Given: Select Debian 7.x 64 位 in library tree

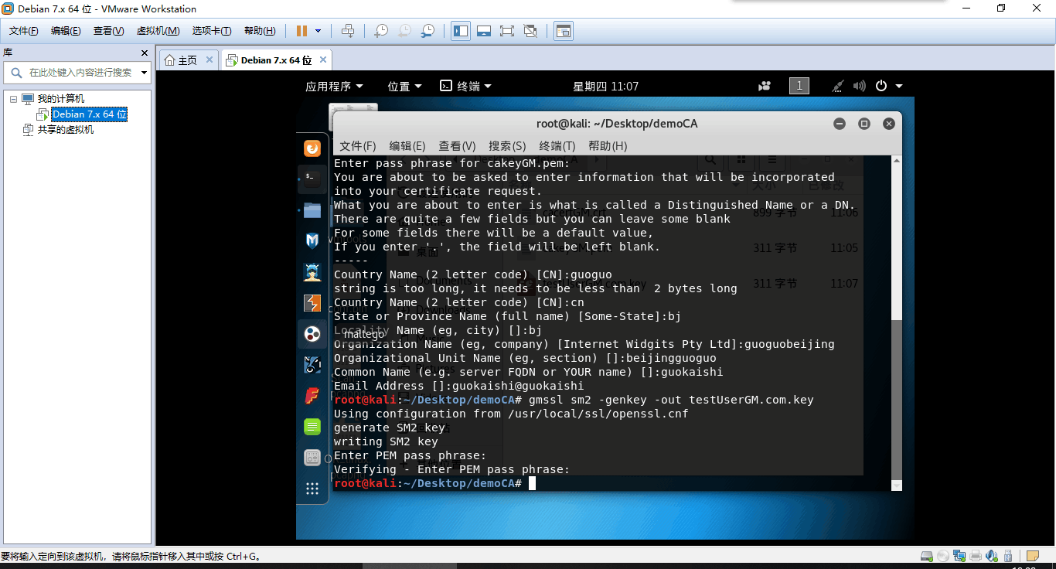Looking at the screenshot, I should pyautogui.click(x=90, y=114).
